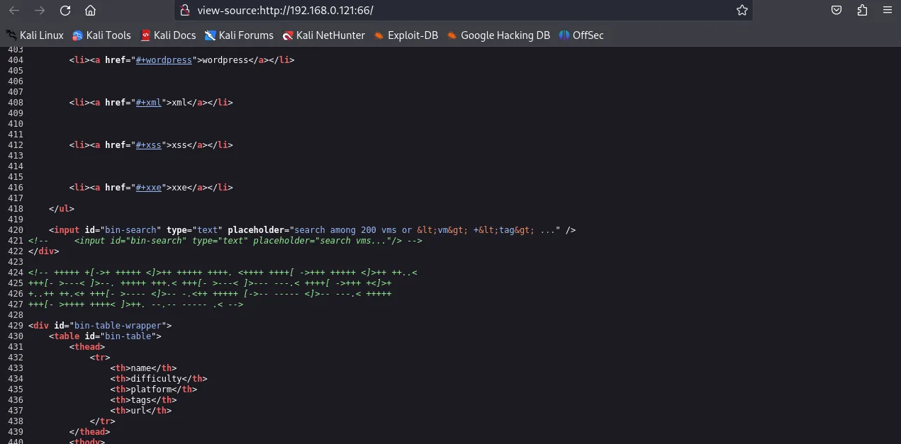This screenshot has width=901, height=444.
Task: Click the "difficulty" table header line
Action: coord(159,379)
